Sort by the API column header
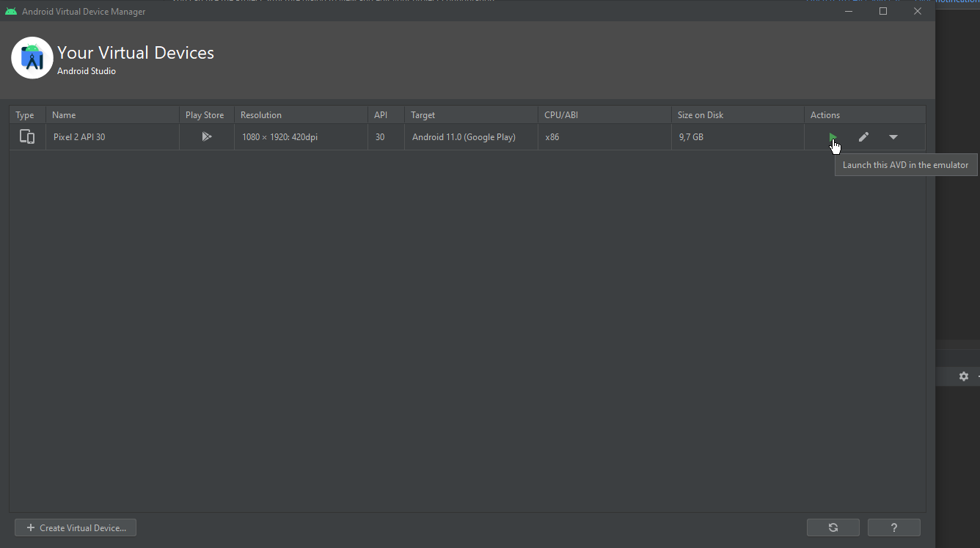The image size is (980, 548). 387,115
